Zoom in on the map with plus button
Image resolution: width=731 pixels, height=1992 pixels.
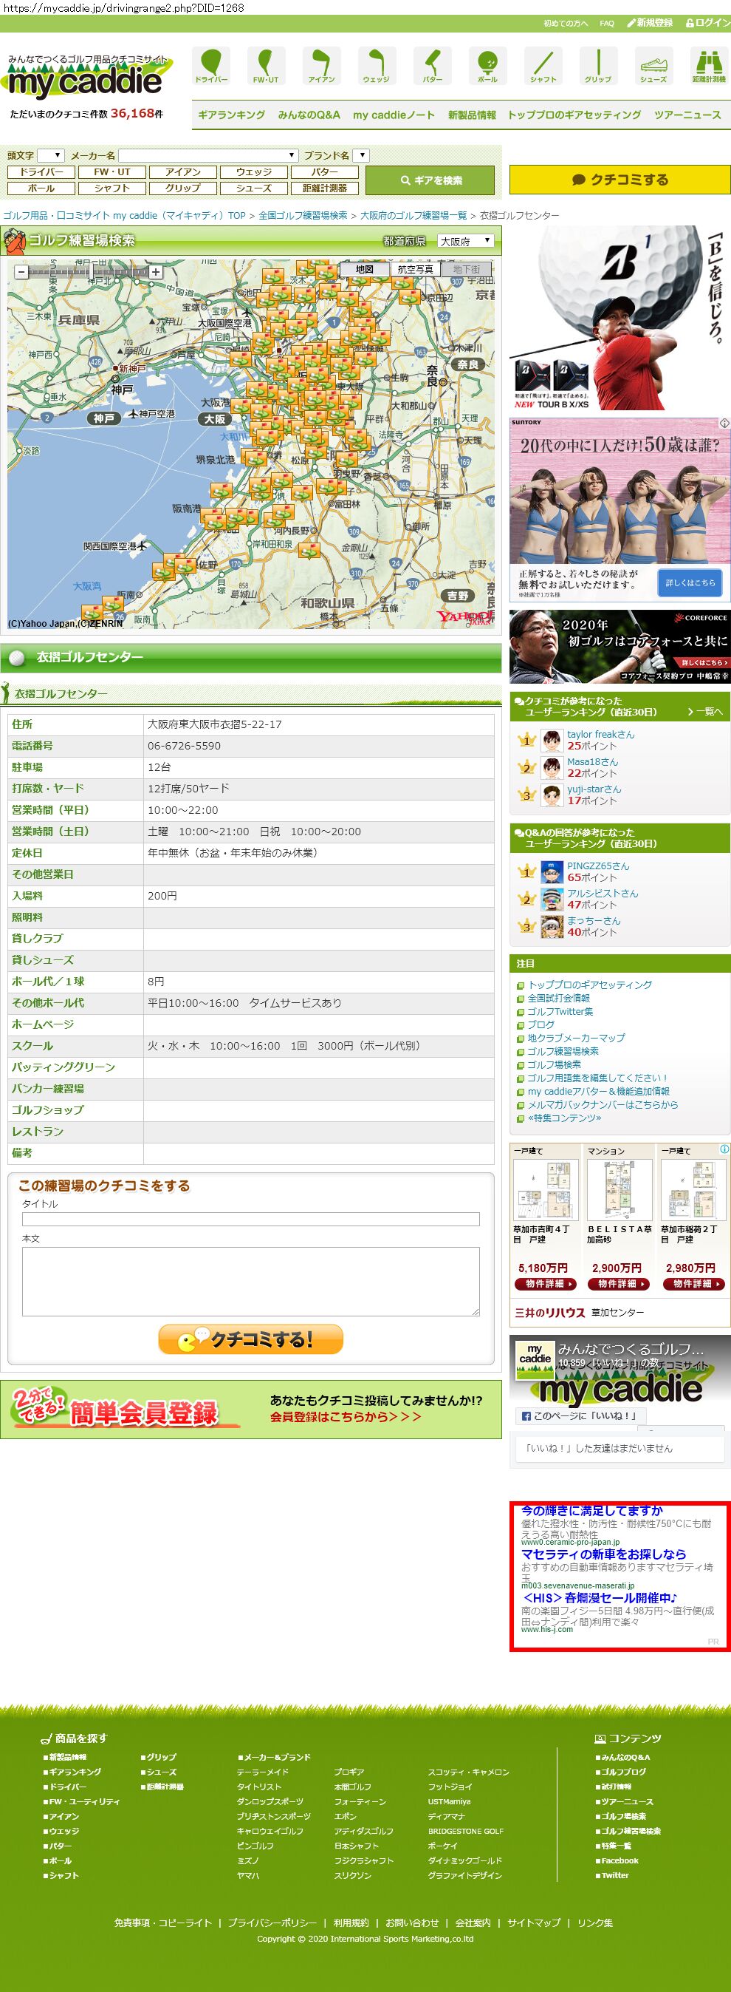[156, 271]
